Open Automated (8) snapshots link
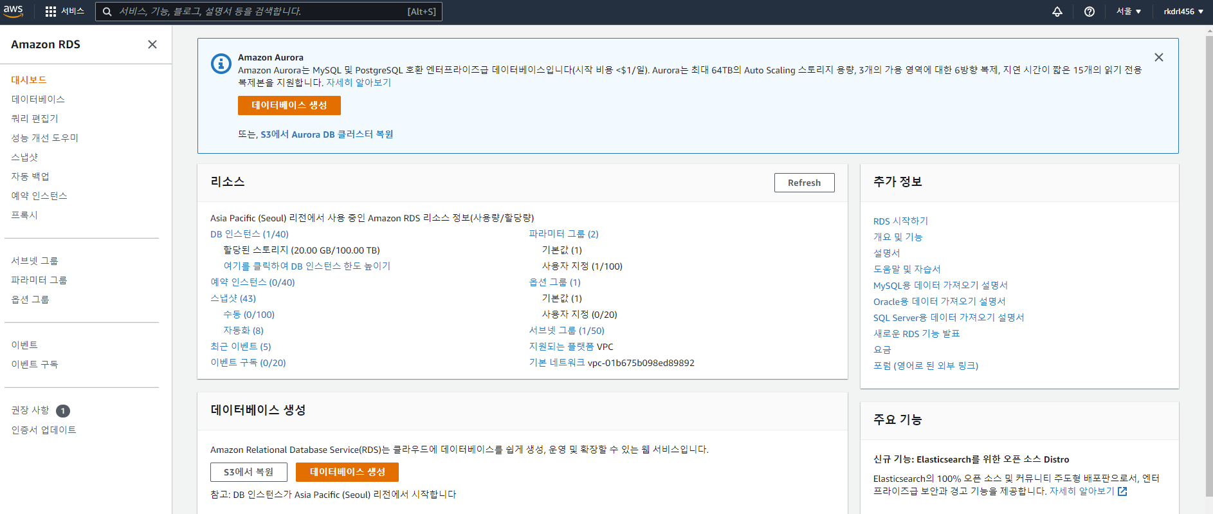Viewport: 1213px width, 514px height. (243, 331)
